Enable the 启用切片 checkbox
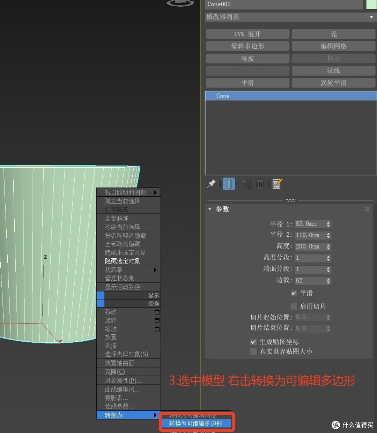 [x=294, y=306]
